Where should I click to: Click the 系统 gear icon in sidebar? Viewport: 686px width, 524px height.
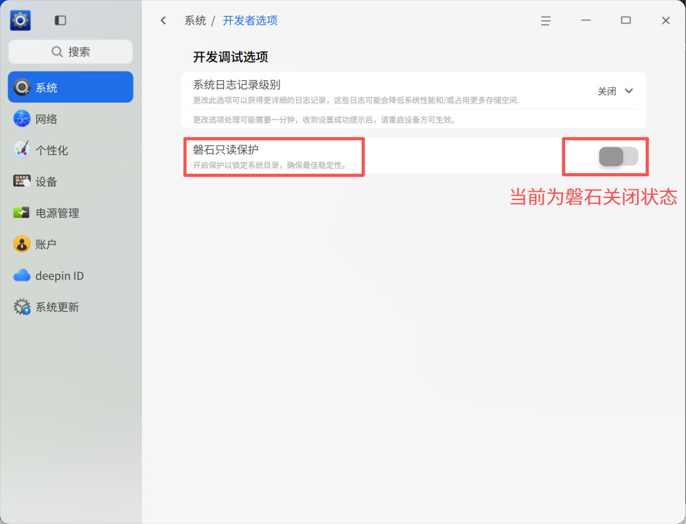click(x=21, y=87)
